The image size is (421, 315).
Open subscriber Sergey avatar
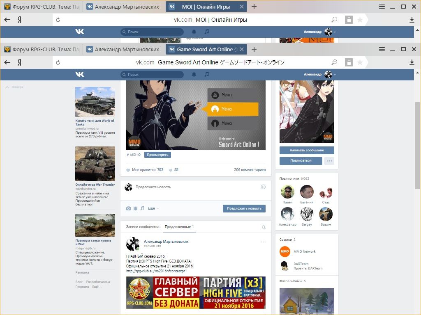click(x=307, y=214)
